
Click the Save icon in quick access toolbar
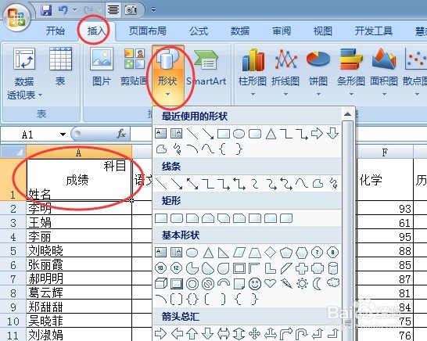(x=46, y=10)
